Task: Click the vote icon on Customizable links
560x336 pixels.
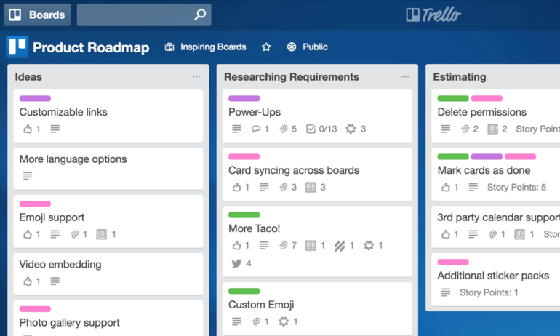Action: [x=28, y=129]
